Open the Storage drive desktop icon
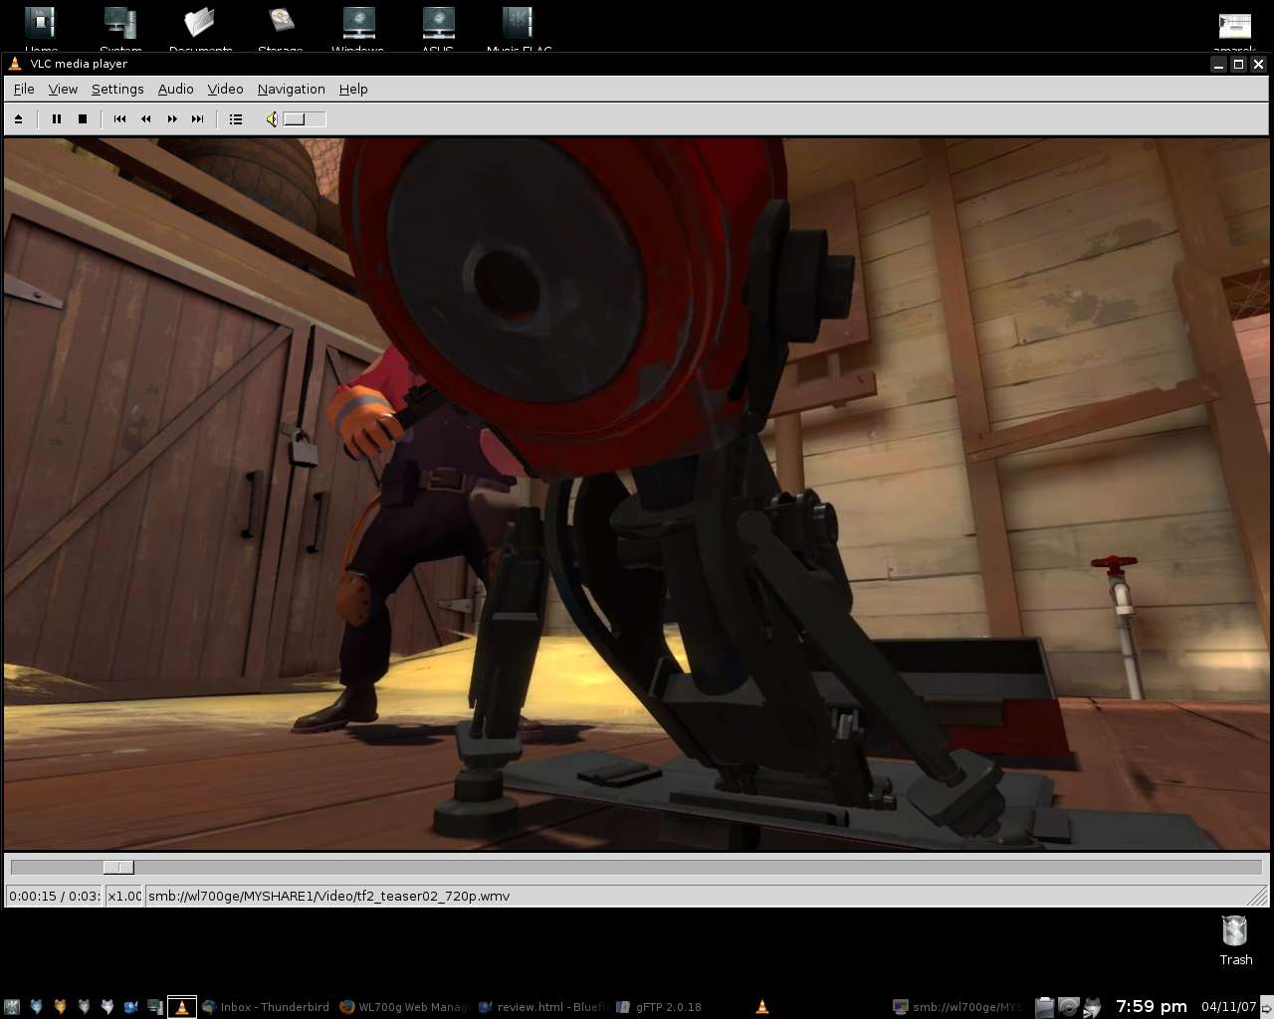1274x1019 pixels. 280,29
